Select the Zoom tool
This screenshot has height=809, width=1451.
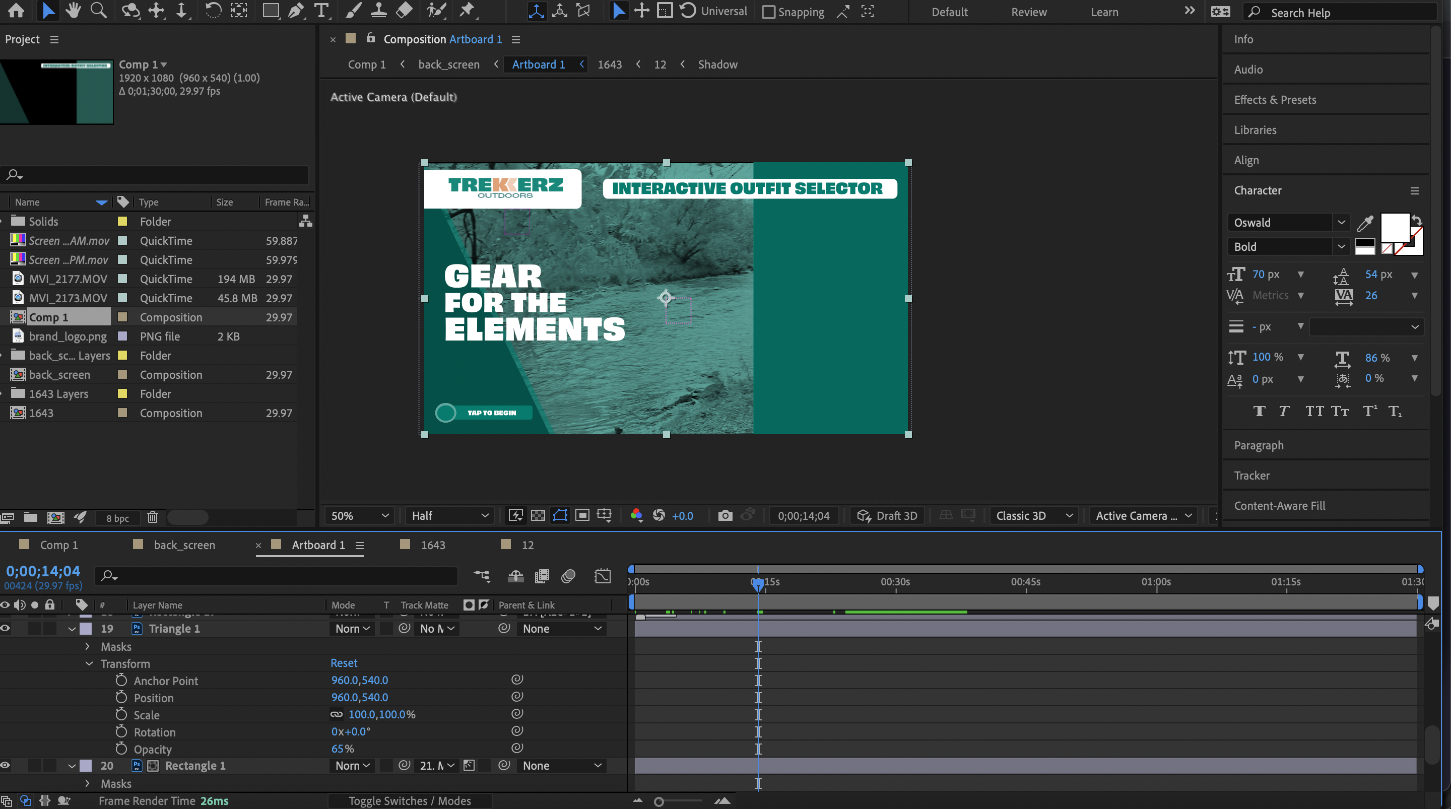(x=99, y=11)
